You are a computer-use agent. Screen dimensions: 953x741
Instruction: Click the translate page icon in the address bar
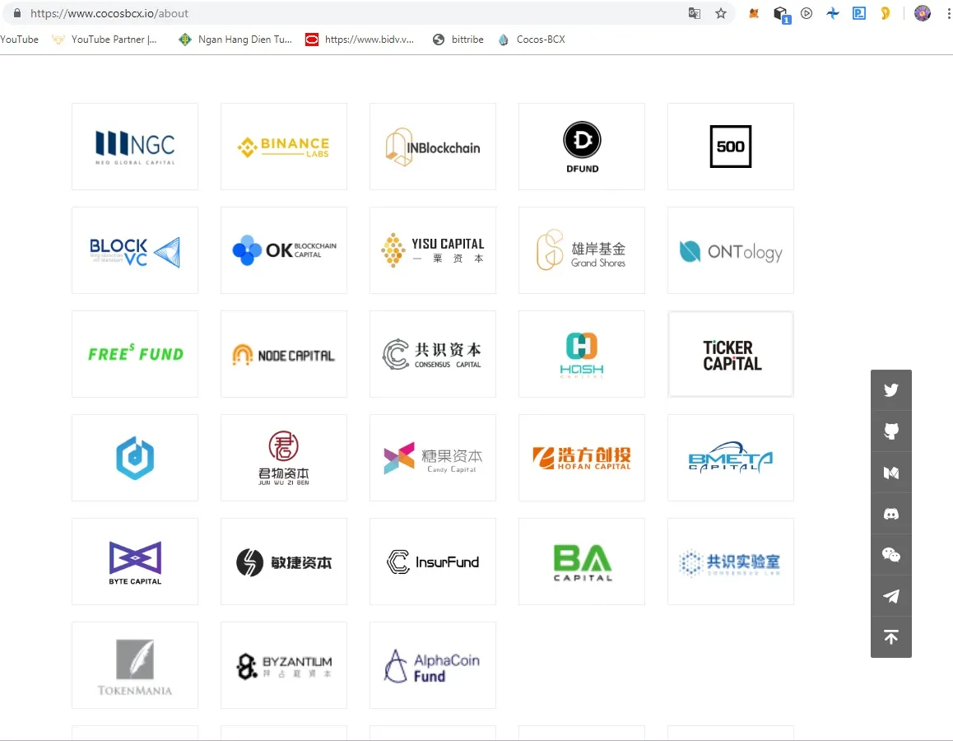(694, 13)
